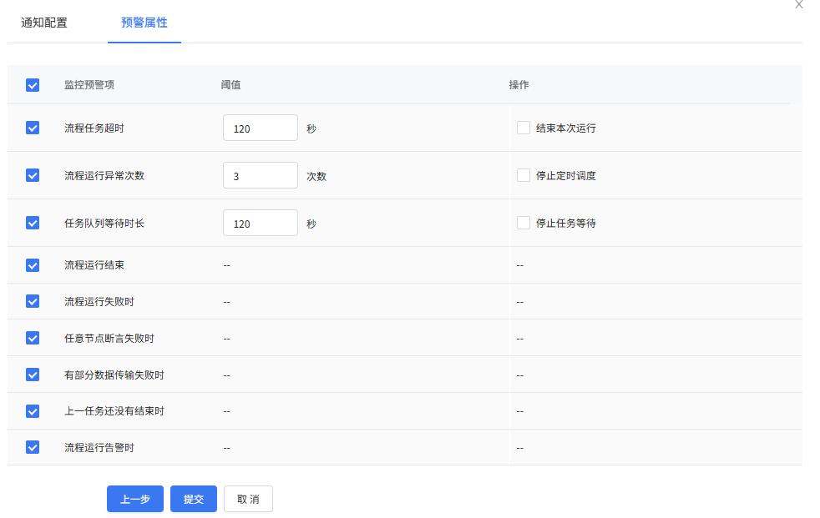This screenshot has height=518, width=820.
Task: Disable the 流程运行结束 alert checkbox
Action: pyautogui.click(x=33, y=265)
